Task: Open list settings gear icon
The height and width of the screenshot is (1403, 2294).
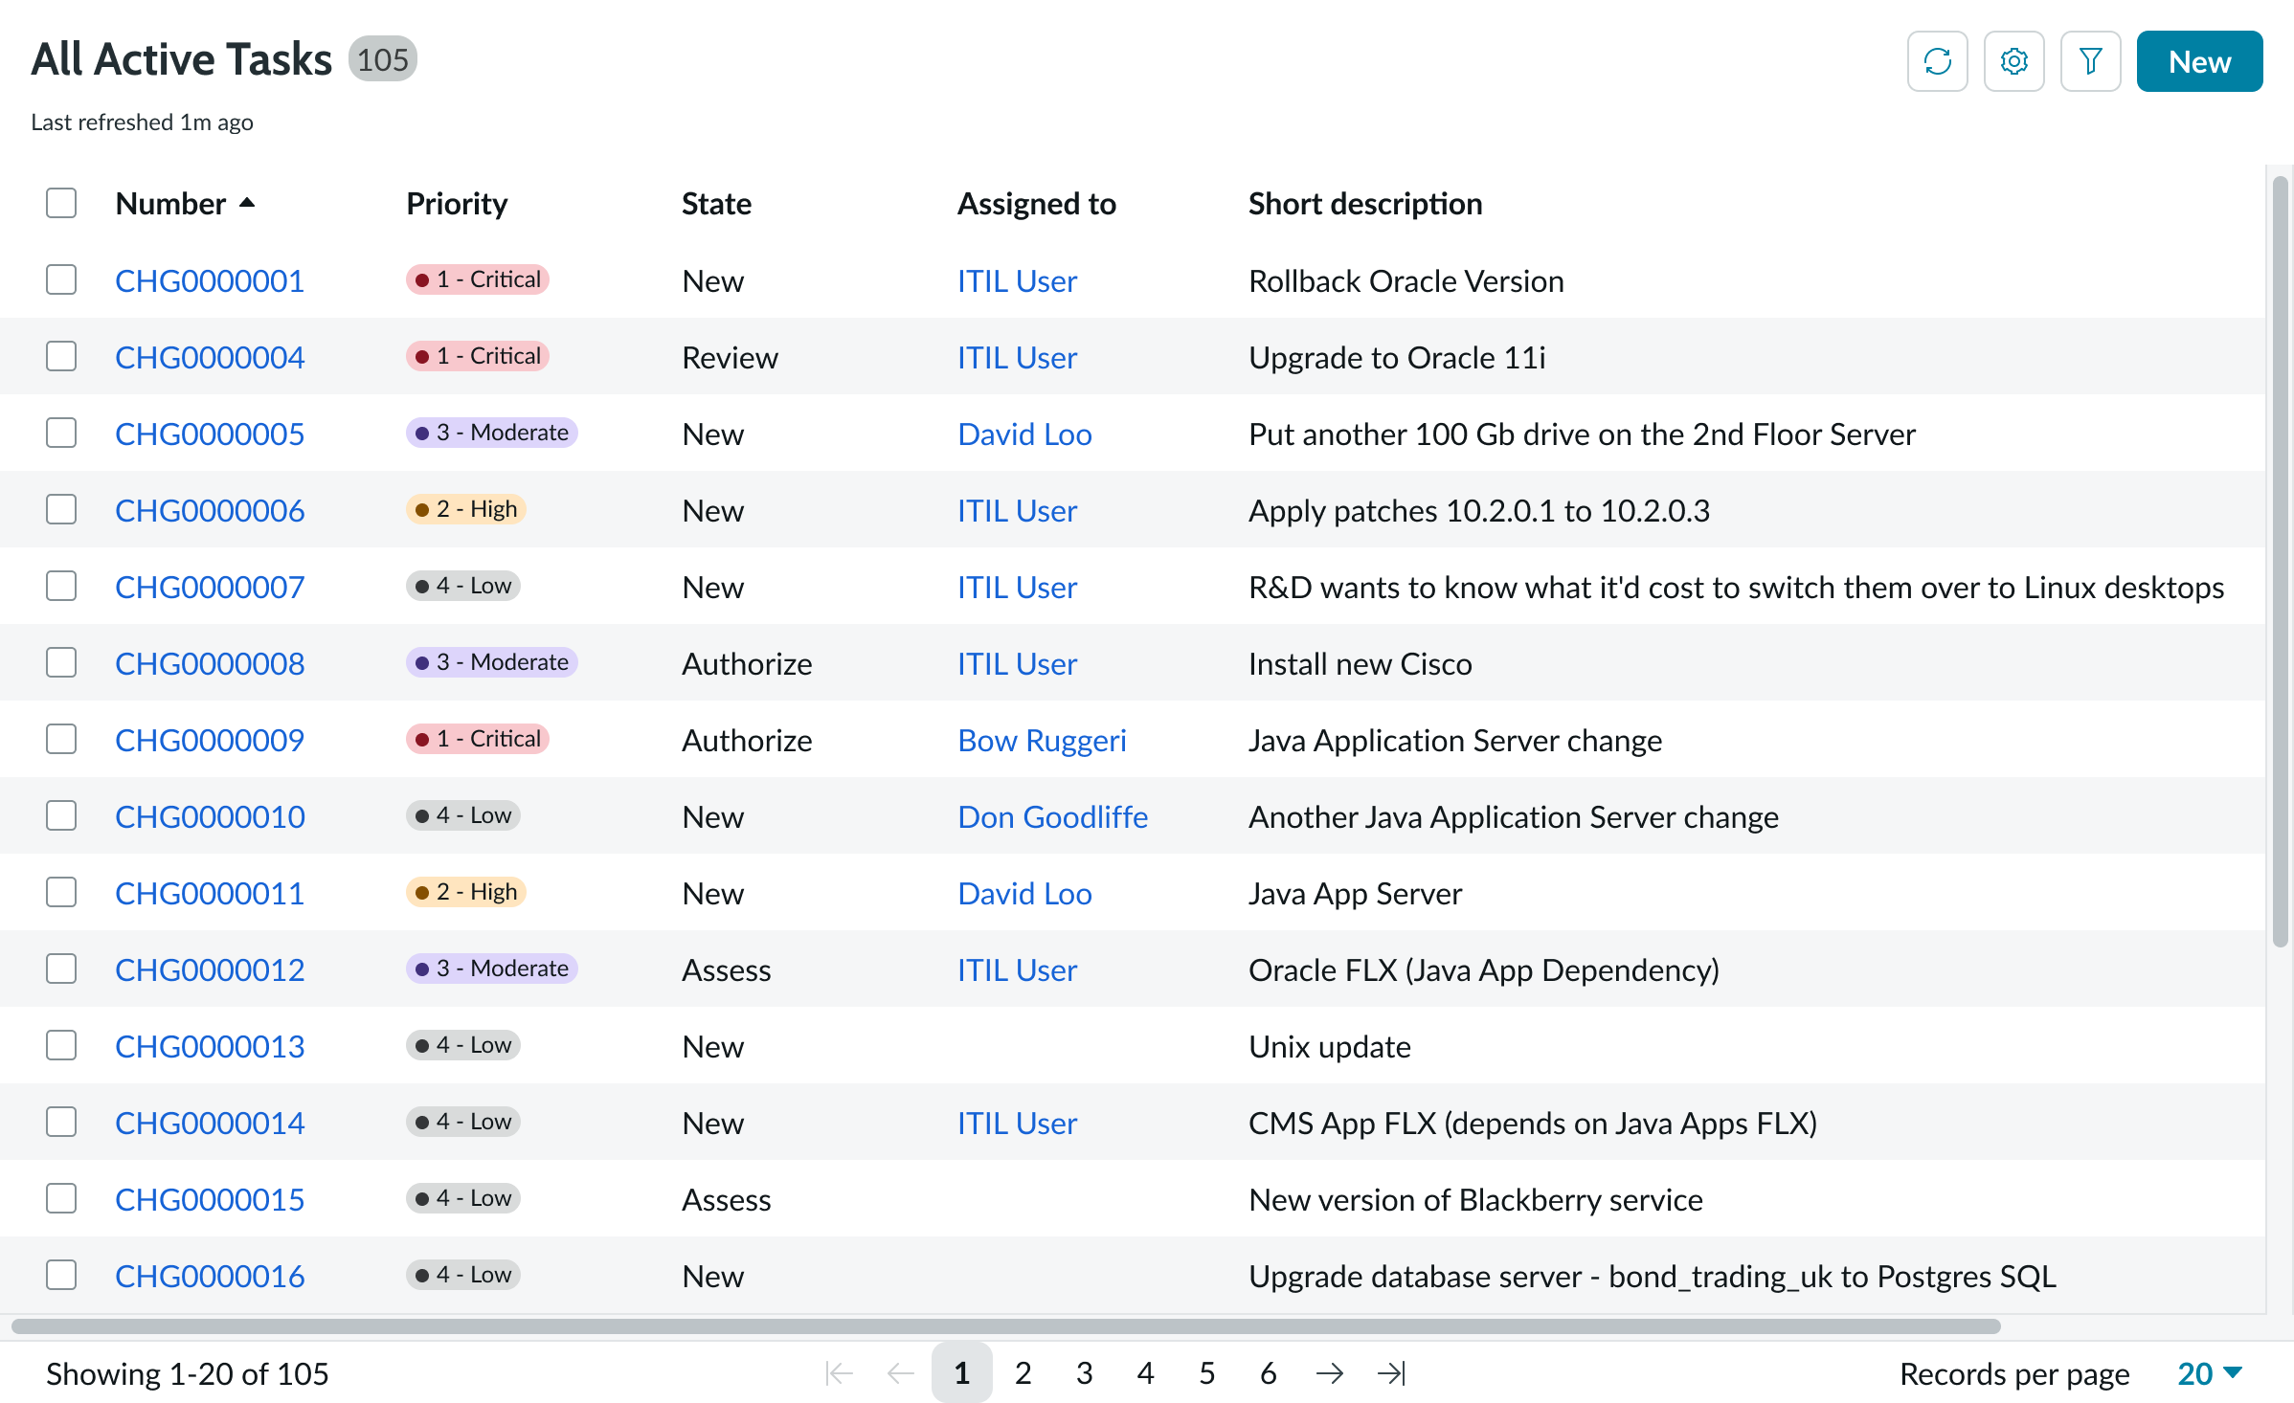Action: [2013, 61]
